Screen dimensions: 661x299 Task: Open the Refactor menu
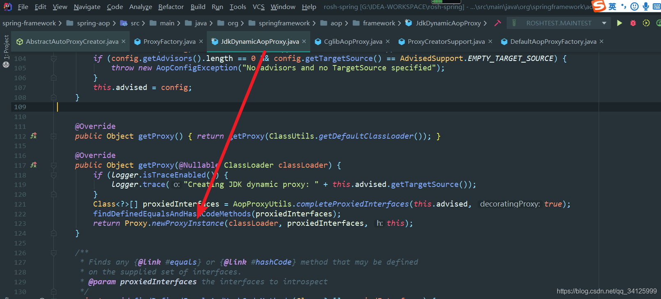click(171, 7)
